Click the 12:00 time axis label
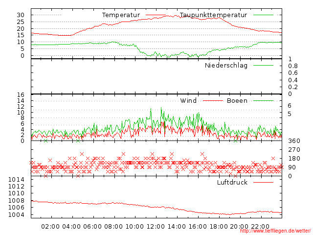Screen dimensions: 313x235 (x=156, y=227)
